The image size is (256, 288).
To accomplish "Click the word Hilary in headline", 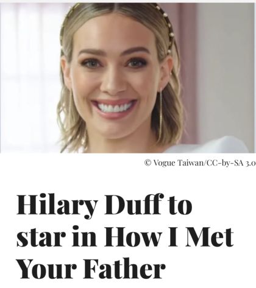I will (56, 205).
